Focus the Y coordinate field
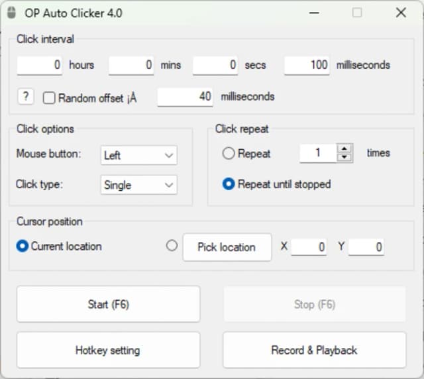This screenshot has height=379, width=424. pyautogui.click(x=366, y=246)
